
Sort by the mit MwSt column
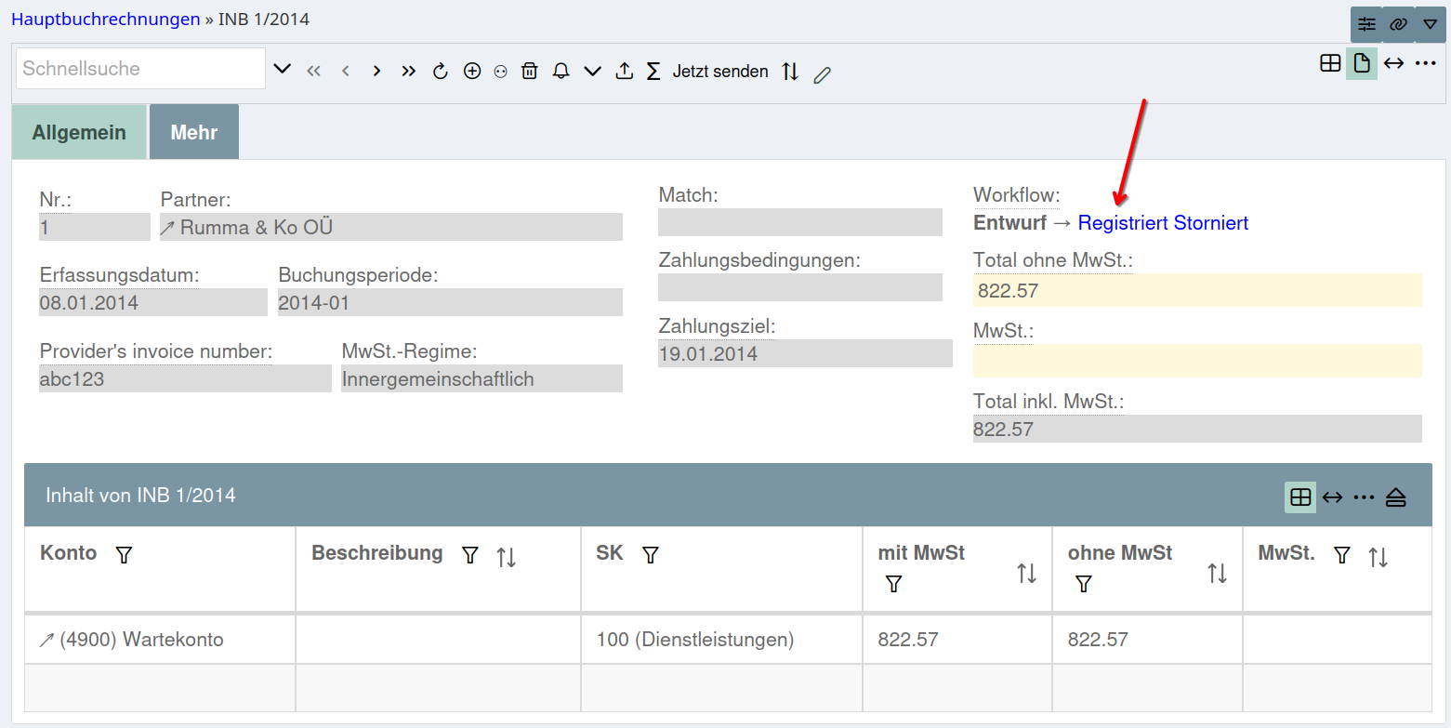tap(1026, 573)
